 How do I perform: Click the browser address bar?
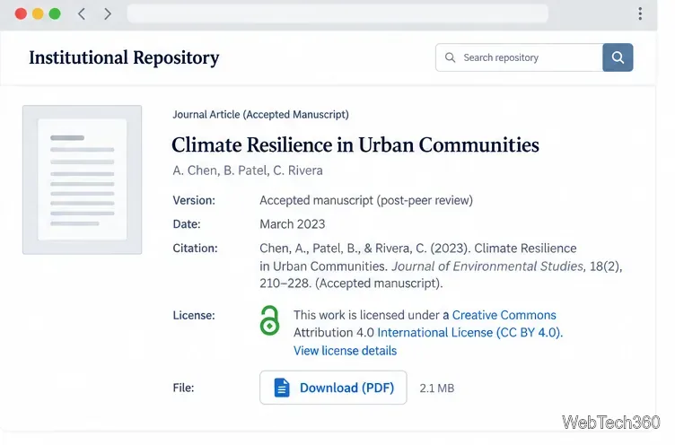337,13
